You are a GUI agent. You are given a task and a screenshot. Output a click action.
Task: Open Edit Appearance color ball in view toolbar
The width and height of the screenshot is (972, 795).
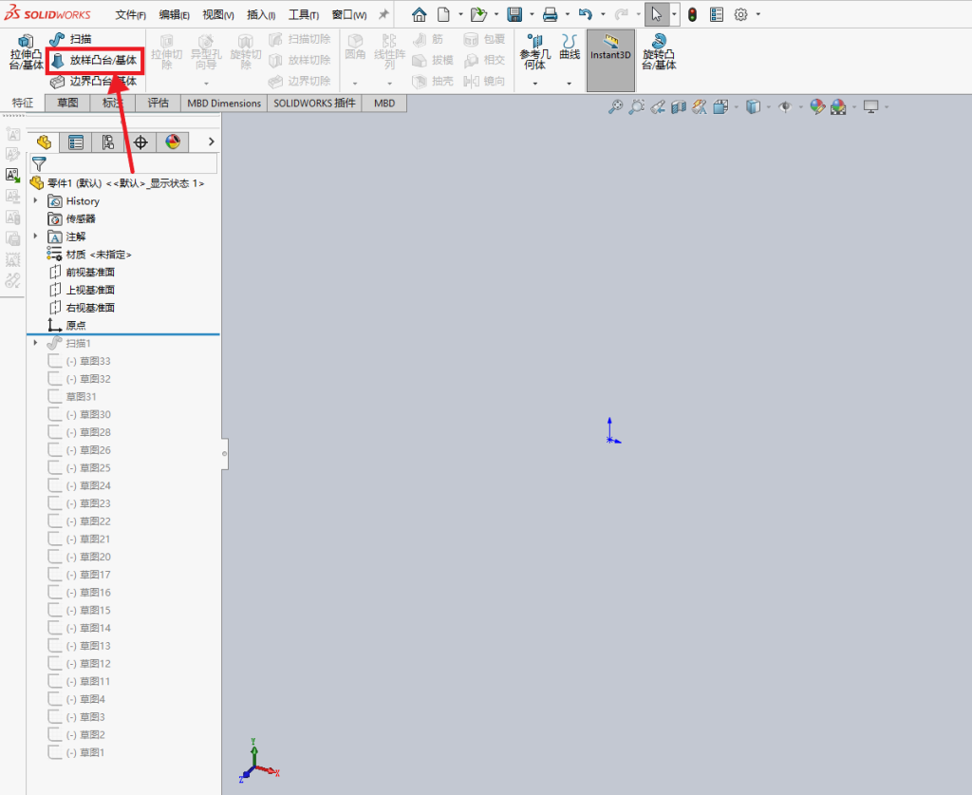[817, 106]
